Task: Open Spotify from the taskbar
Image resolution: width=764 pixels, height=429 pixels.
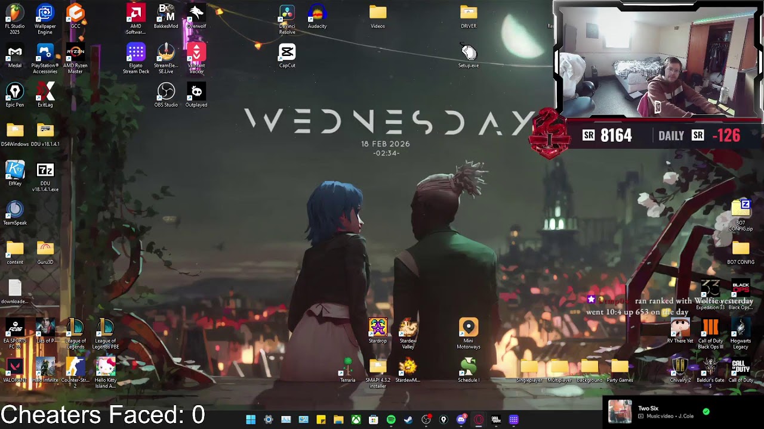Action: [x=391, y=419]
